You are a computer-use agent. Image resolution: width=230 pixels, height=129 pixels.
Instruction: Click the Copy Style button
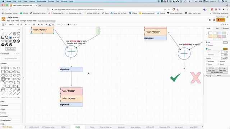[x=211, y=70]
